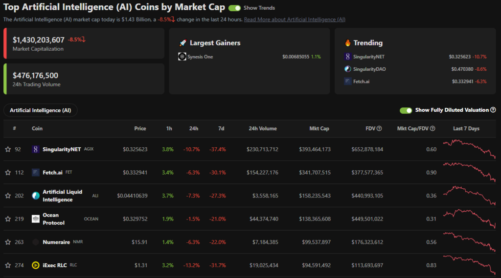Open Numeraire coin page
This screenshot has width=501, height=278.
pos(56,242)
